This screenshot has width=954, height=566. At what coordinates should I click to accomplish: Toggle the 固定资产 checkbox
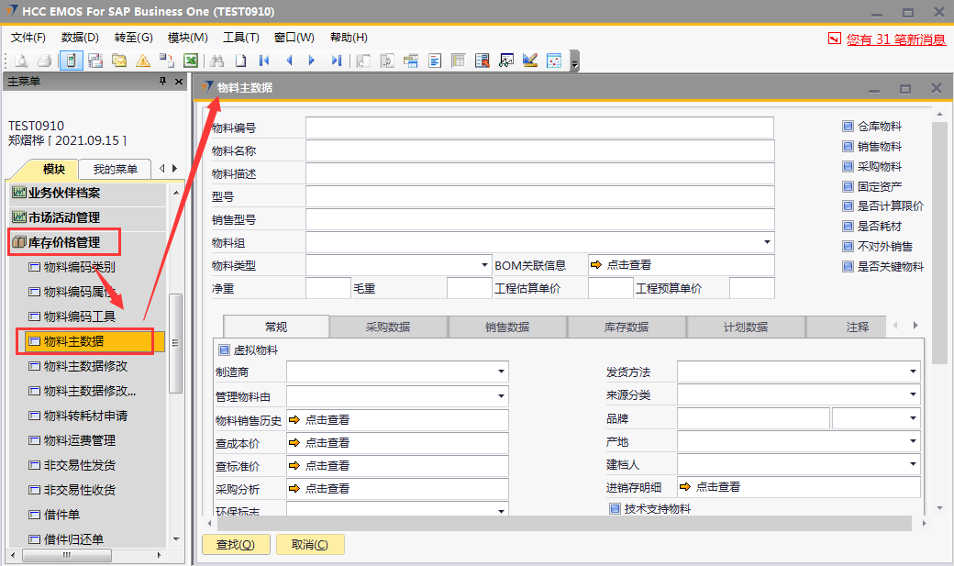(x=848, y=186)
